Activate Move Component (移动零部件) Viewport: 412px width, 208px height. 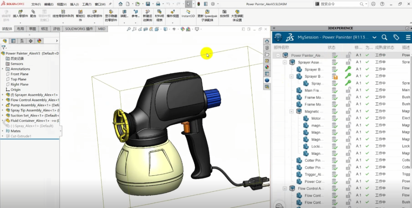(95, 14)
